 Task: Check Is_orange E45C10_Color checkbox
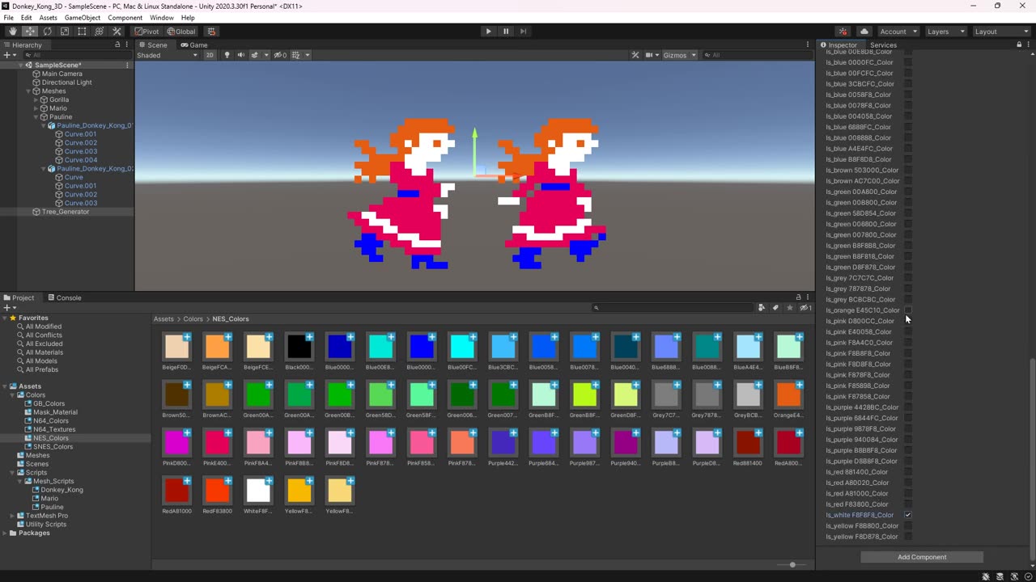tap(908, 310)
